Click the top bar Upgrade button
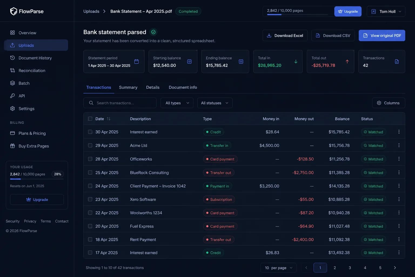Screen dimensions: 415x277 (348, 11)
